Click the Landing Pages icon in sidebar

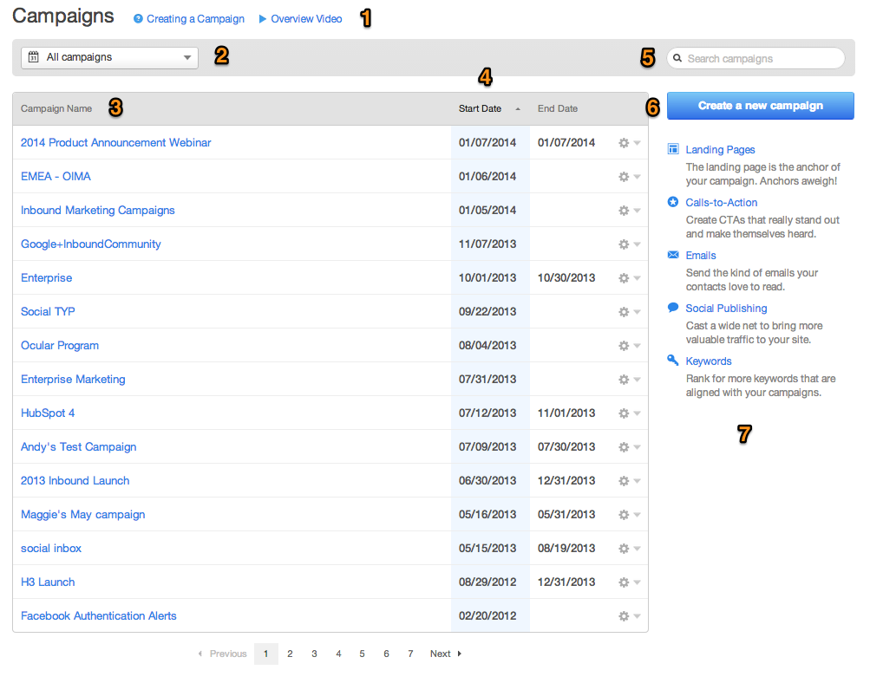click(673, 150)
